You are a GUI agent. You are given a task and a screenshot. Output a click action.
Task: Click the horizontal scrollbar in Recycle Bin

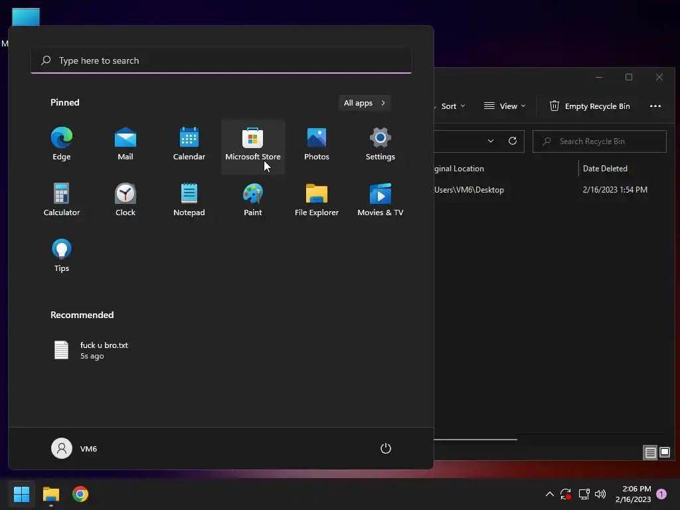[475, 440]
